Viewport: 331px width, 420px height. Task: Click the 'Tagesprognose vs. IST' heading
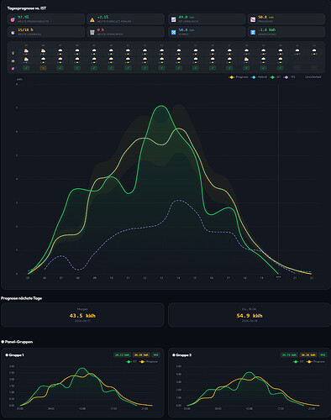[27, 8]
